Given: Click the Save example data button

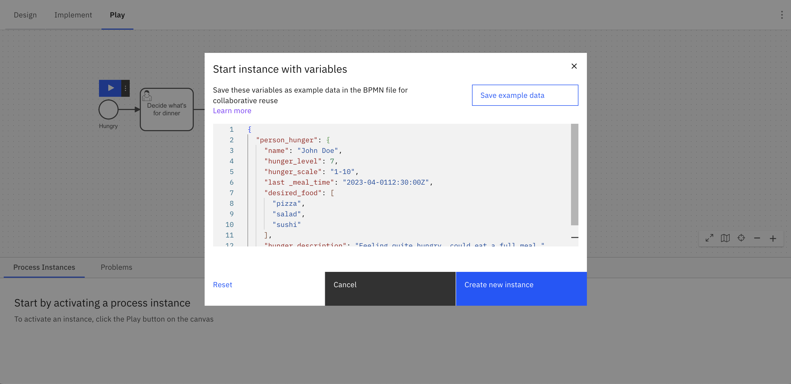Looking at the screenshot, I should (x=525, y=95).
